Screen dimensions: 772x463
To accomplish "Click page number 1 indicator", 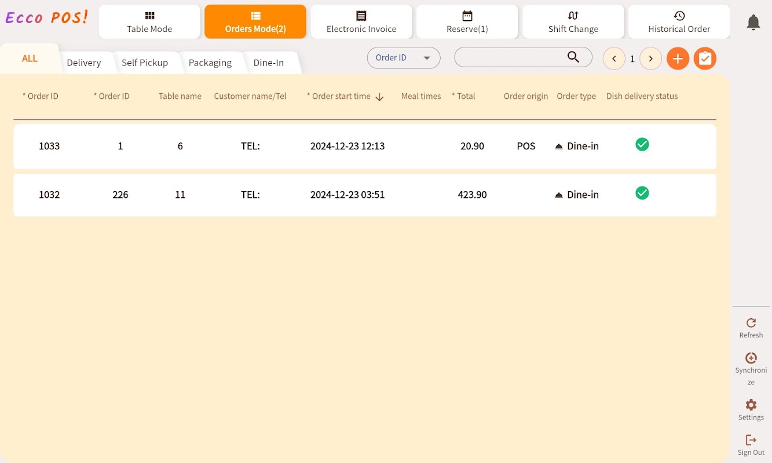I will point(632,59).
